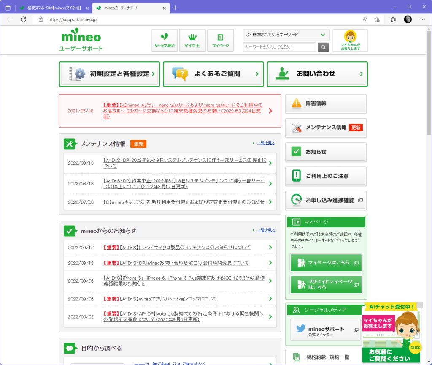Click arrow beside Motorola製端末 notice row

(270, 316)
